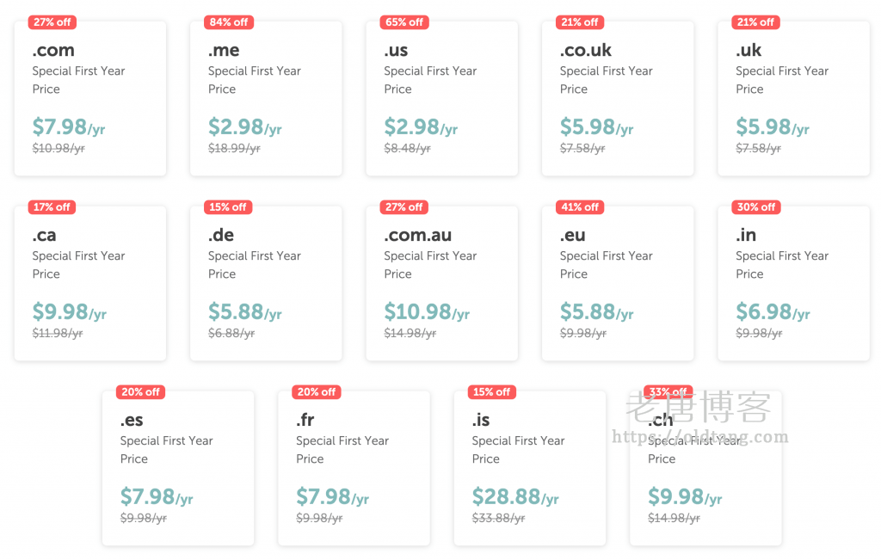881x560 pixels.
Task: Click the $10.98/yr price for .com.au
Action: pyautogui.click(x=426, y=311)
